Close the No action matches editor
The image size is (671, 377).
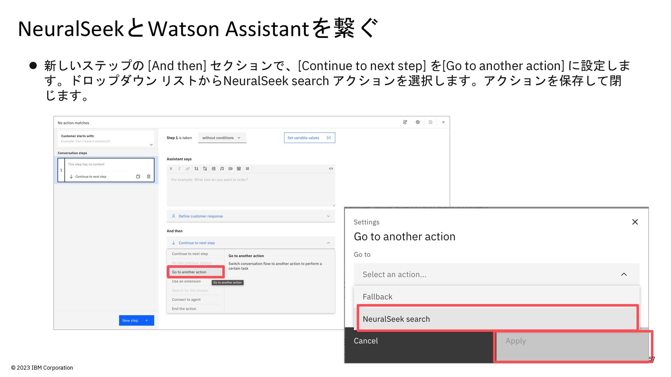pyautogui.click(x=443, y=122)
